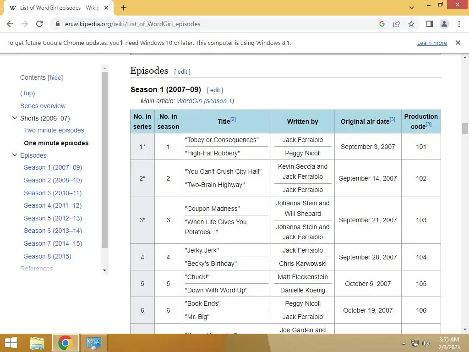Image resolution: width=469 pixels, height=352 pixels.
Task: Jump to Season 7 (2014–15)
Action: tap(53, 243)
